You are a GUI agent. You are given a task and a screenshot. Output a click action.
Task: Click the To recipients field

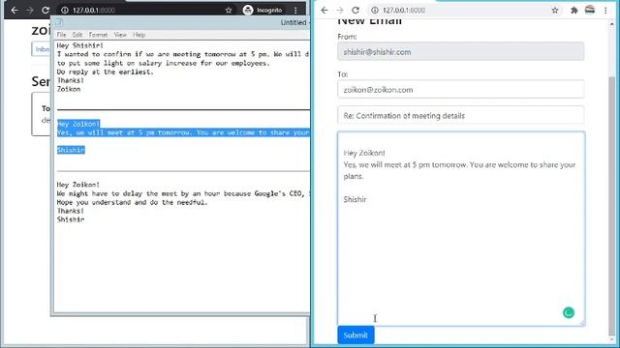tap(461, 90)
